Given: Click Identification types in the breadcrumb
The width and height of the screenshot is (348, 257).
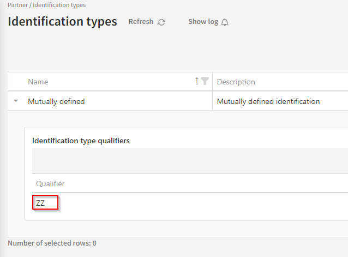Looking at the screenshot, I should (x=59, y=5).
